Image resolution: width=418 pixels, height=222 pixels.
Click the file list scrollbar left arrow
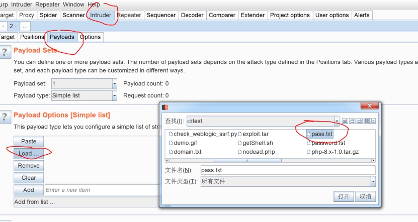(167, 161)
